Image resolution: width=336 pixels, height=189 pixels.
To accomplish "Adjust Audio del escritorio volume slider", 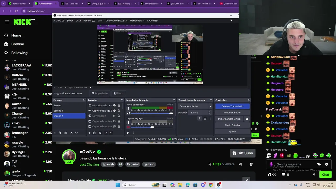I will click(x=152, y=113).
